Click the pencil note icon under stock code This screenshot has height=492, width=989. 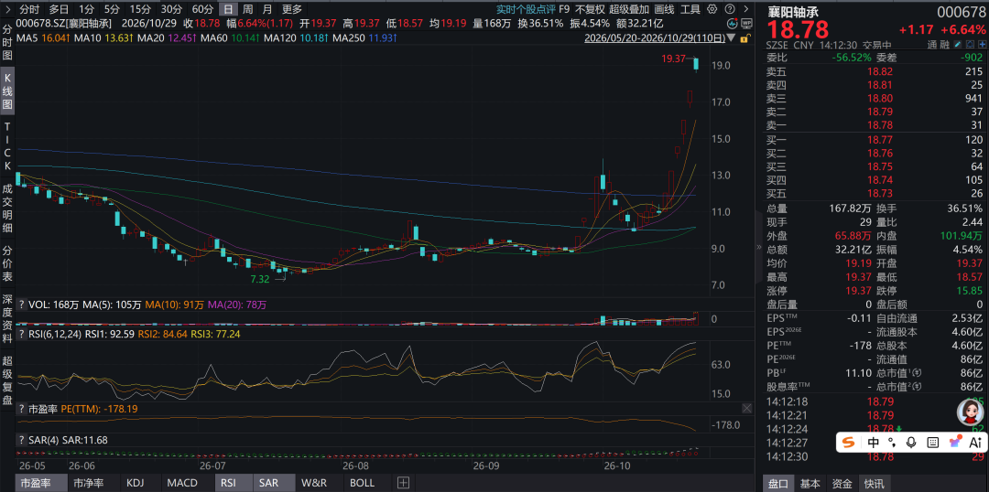[960, 46]
